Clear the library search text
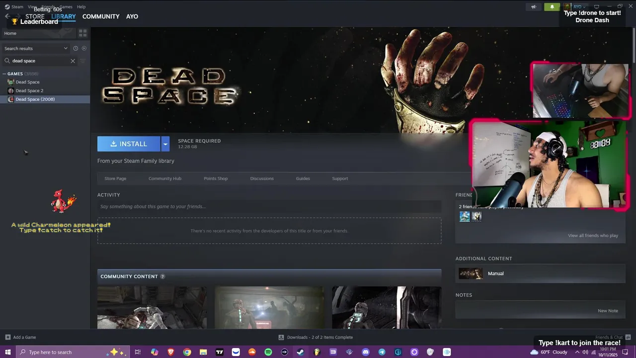This screenshot has height=358, width=636. (x=73, y=61)
